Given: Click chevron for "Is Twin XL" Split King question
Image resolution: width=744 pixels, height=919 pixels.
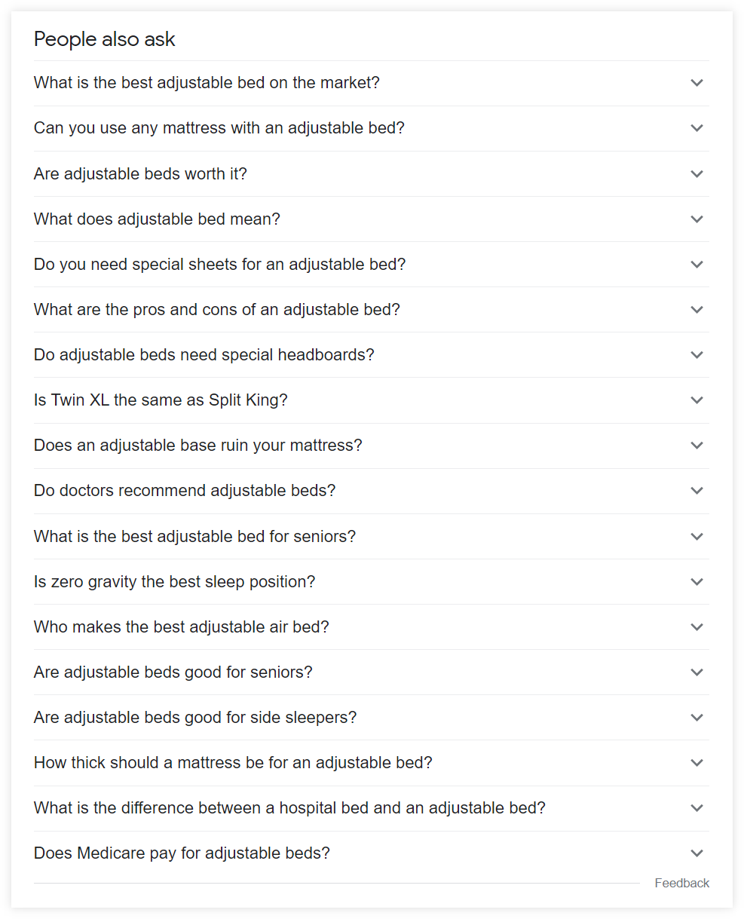Looking at the screenshot, I should click(x=697, y=400).
